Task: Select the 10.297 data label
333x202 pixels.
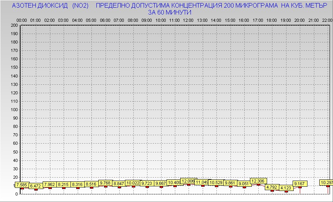Action: click(327, 183)
